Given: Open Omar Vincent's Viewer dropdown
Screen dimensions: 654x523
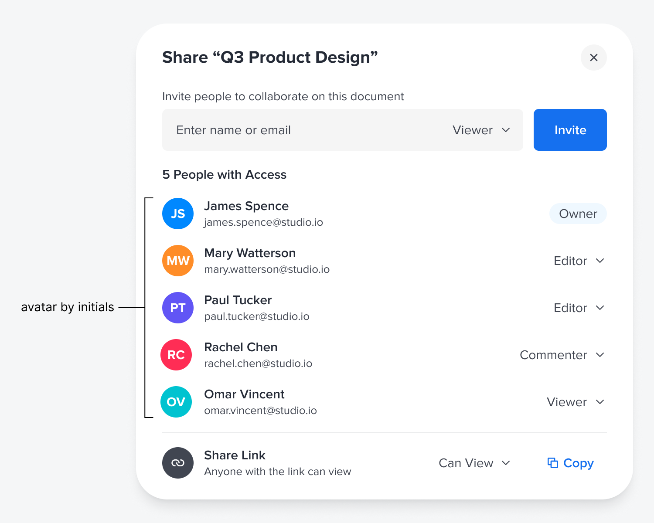Looking at the screenshot, I should pyautogui.click(x=575, y=402).
